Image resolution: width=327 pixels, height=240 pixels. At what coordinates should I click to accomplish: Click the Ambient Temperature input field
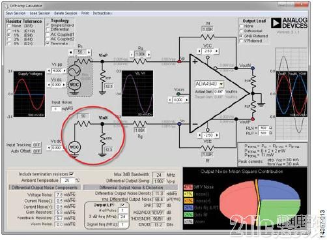point(67,181)
